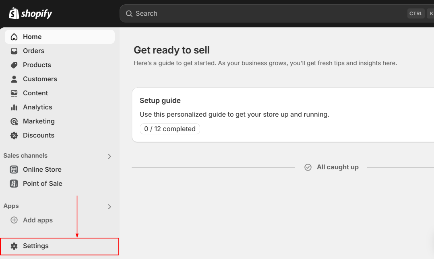Click the Online Store storefront icon
434x259 pixels.
pyautogui.click(x=14, y=170)
